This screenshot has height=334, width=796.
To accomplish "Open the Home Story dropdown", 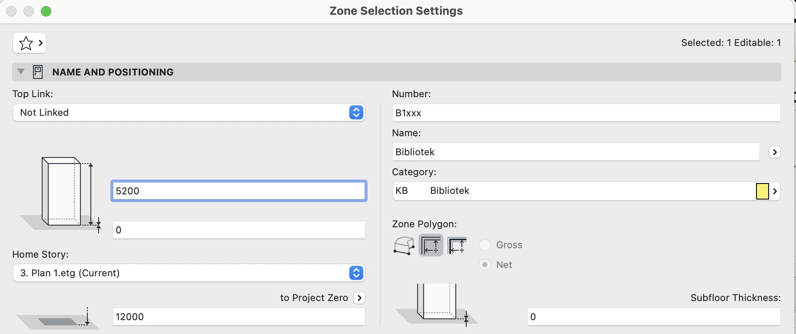I will 189,273.
